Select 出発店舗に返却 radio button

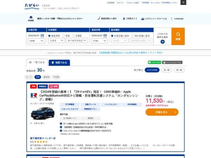[112, 36]
